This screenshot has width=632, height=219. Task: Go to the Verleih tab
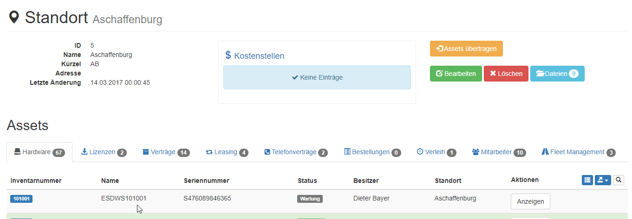[437, 152]
